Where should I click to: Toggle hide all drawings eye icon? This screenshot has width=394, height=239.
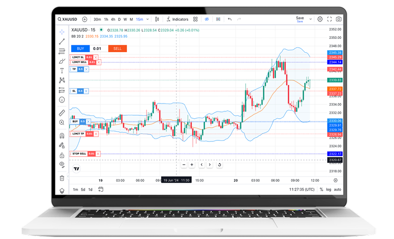click(62, 164)
